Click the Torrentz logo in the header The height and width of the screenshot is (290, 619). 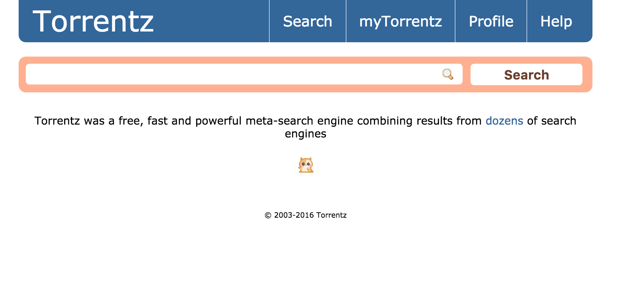pyautogui.click(x=93, y=21)
